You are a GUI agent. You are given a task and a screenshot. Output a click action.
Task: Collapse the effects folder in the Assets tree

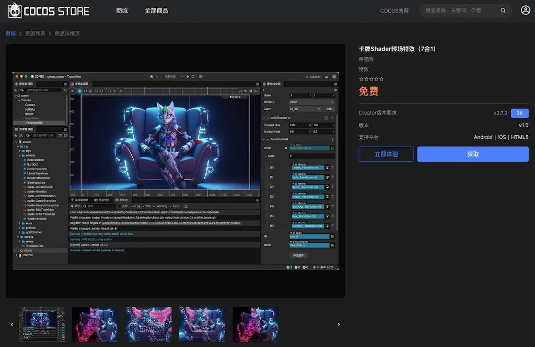click(19, 155)
